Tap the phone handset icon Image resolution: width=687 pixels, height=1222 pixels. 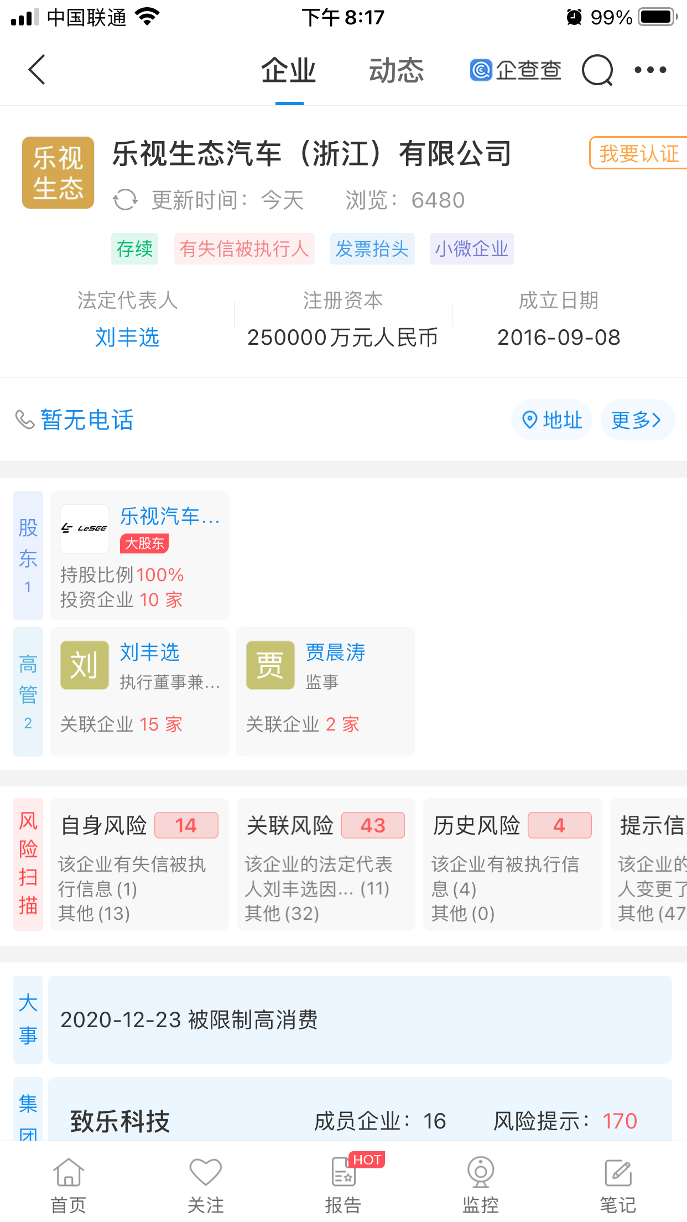click(x=24, y=420)
